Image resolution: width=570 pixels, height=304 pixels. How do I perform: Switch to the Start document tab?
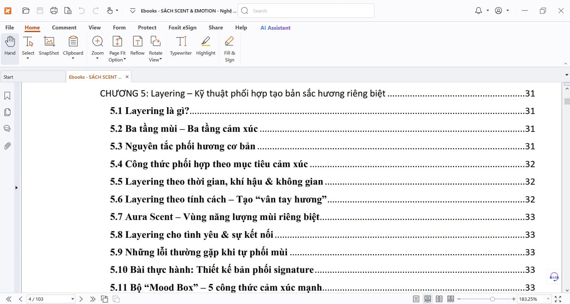(33, 77)
